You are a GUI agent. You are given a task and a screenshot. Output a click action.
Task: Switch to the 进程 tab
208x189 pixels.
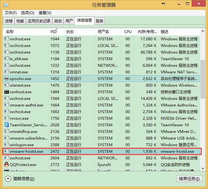coord(9,21)
